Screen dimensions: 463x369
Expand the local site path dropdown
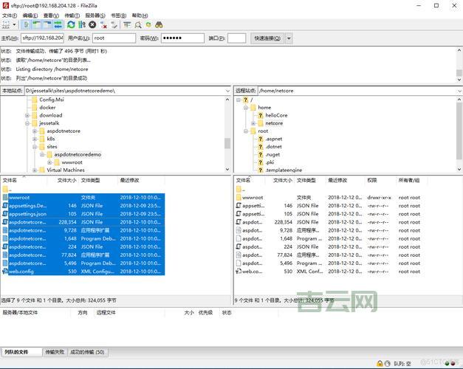tap(227, 90)
